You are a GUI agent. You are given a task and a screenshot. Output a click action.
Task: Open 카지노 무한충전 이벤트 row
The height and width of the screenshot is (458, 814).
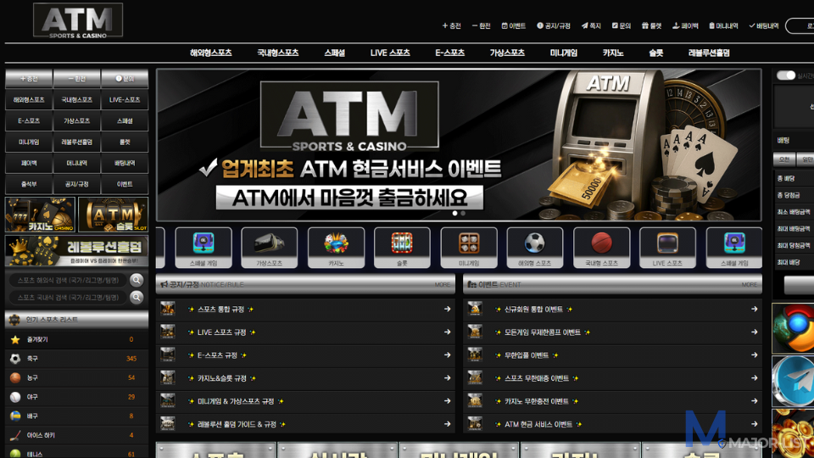pos(612,401)
